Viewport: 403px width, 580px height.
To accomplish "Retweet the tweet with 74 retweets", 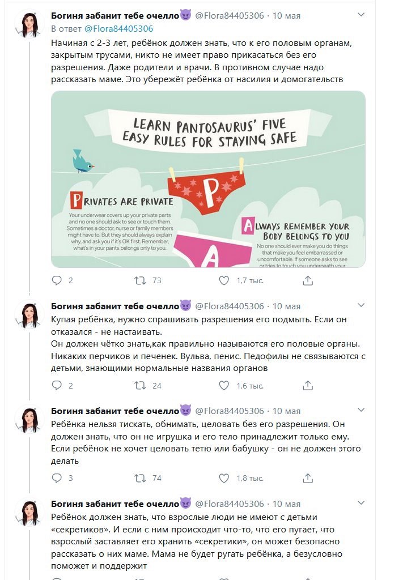I will [x=140, y=478].
